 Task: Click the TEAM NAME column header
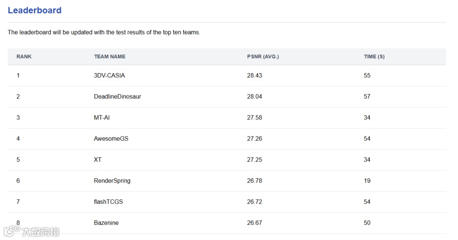tap(110, 57)
